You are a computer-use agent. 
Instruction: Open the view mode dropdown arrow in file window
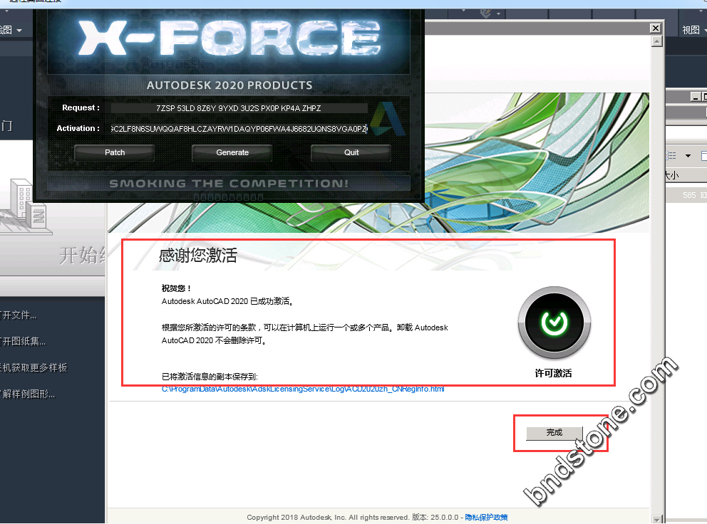click(688, 155)
